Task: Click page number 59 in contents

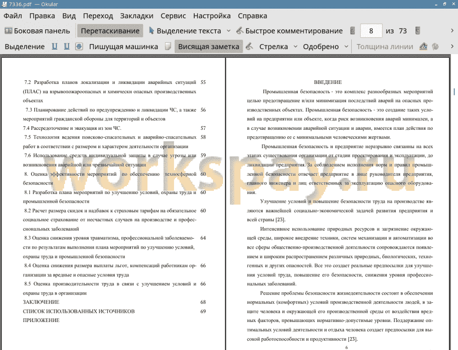Action: point(203,156)
